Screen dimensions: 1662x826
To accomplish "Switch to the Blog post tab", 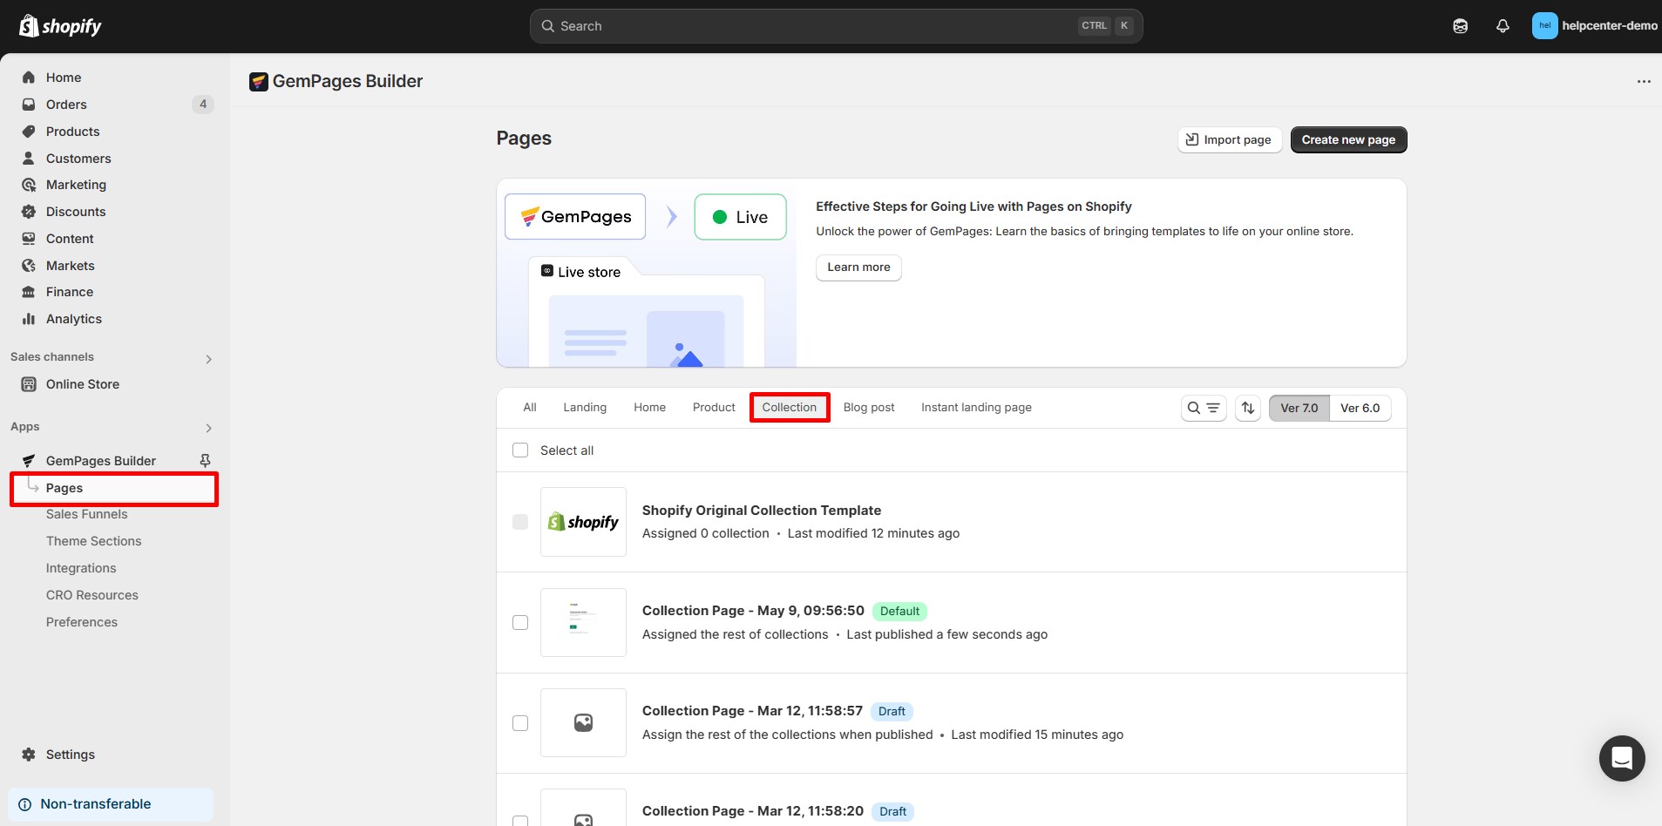I will click(x=868, y=408).
